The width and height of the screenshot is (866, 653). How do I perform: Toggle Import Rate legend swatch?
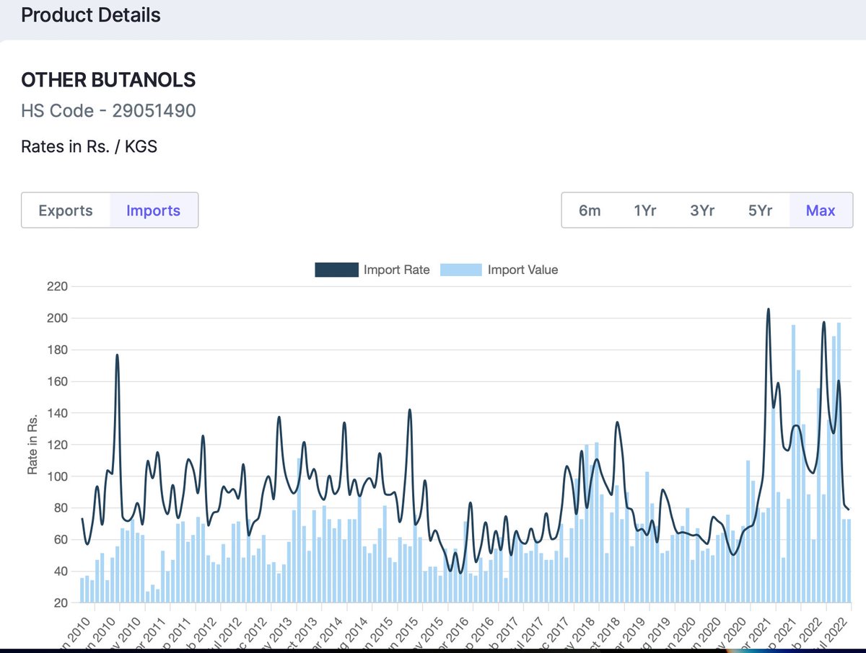[x=336, y=270]
